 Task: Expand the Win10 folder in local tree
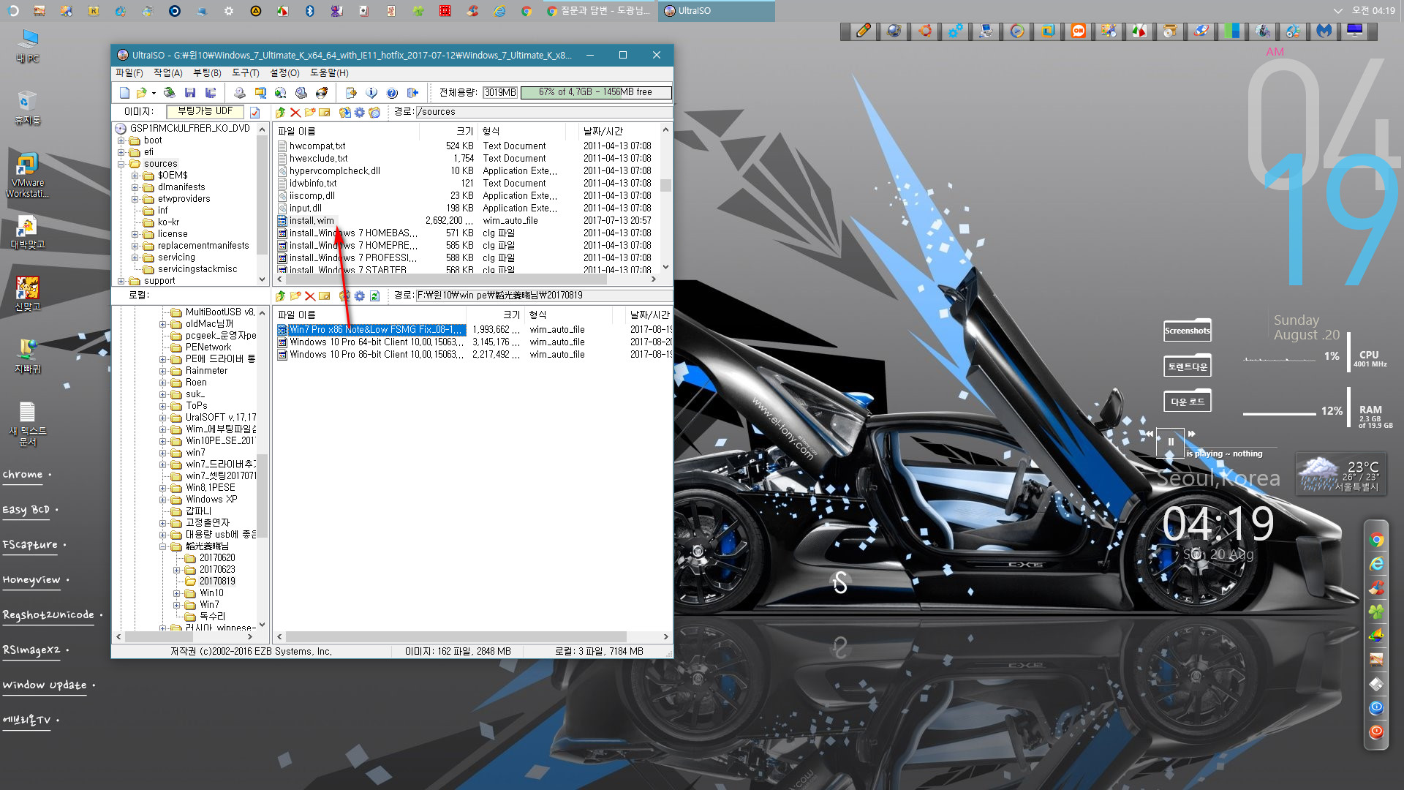click(x=177, y=593)
